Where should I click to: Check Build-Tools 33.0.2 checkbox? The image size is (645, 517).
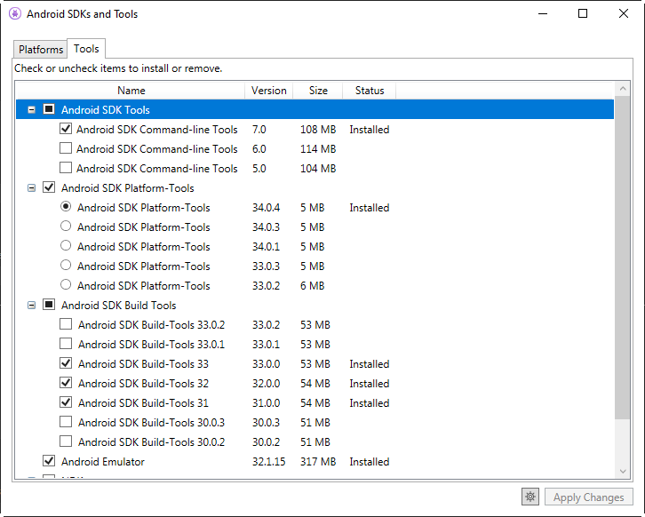click(66, 324)
